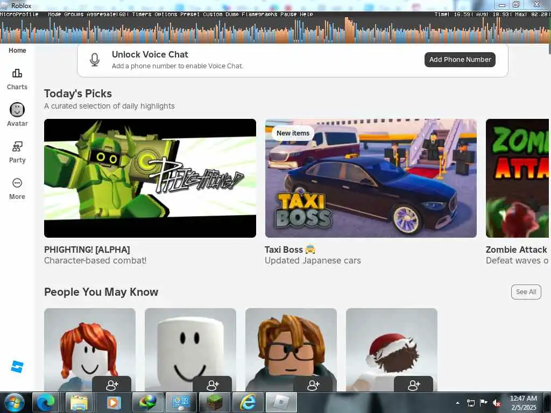Click the "People You May Know" heading
The image size is (551, 413).
101,292
